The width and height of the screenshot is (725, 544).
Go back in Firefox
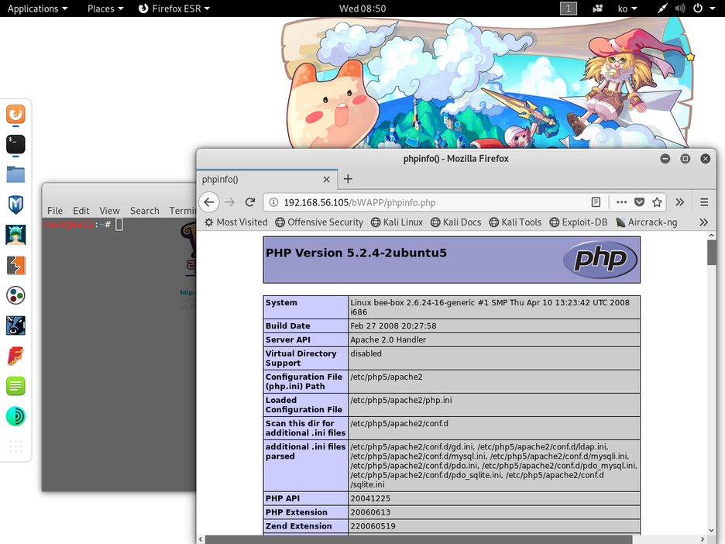click(209, 202)
